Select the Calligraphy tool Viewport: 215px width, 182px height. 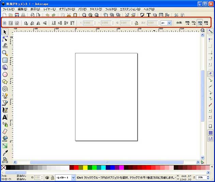pos(5,110)
